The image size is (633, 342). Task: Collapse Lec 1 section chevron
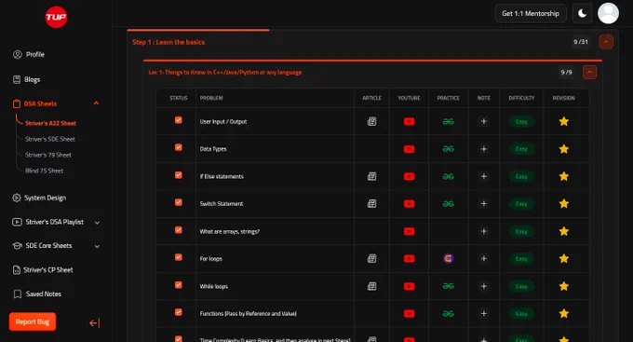[590, 73]
